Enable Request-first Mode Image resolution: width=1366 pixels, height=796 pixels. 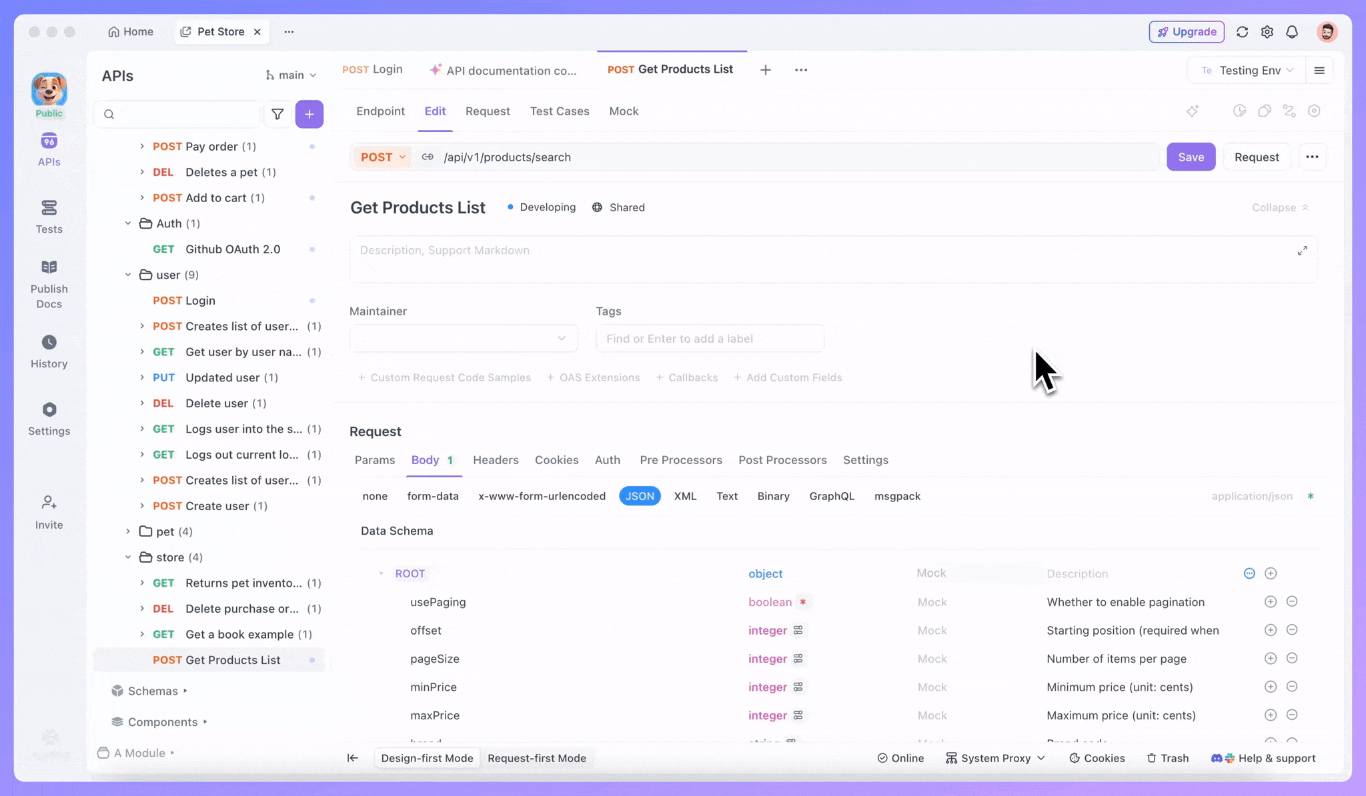point(537,758)
